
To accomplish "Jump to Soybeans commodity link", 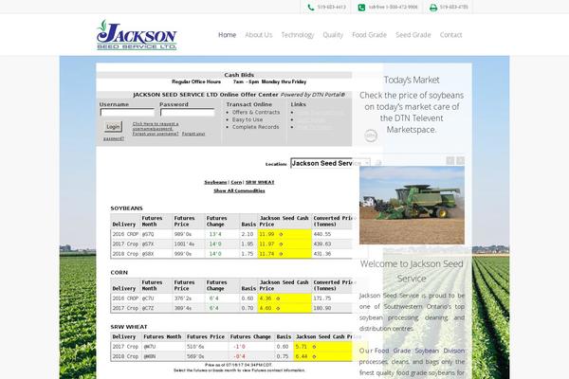I will point(215,182).
